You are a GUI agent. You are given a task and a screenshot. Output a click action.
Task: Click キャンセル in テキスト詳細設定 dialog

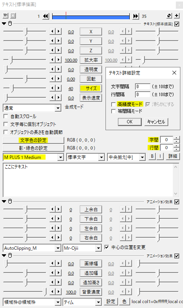[x=156, y=122]
